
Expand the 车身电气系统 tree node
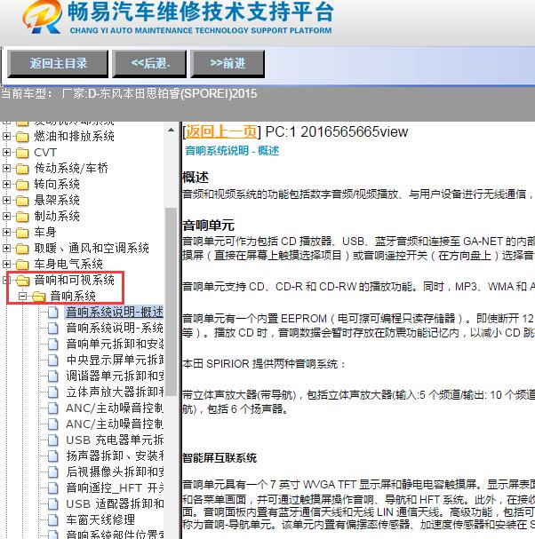pos(6,264)
